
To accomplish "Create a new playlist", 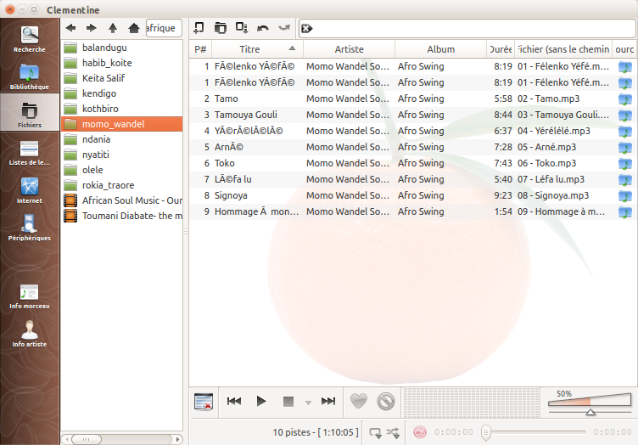I will tap(199, 28).
